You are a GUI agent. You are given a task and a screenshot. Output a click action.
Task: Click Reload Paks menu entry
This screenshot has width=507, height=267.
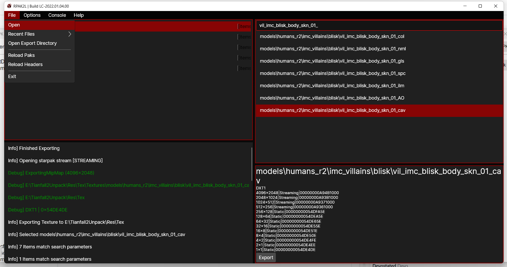[x=21, y=55]
